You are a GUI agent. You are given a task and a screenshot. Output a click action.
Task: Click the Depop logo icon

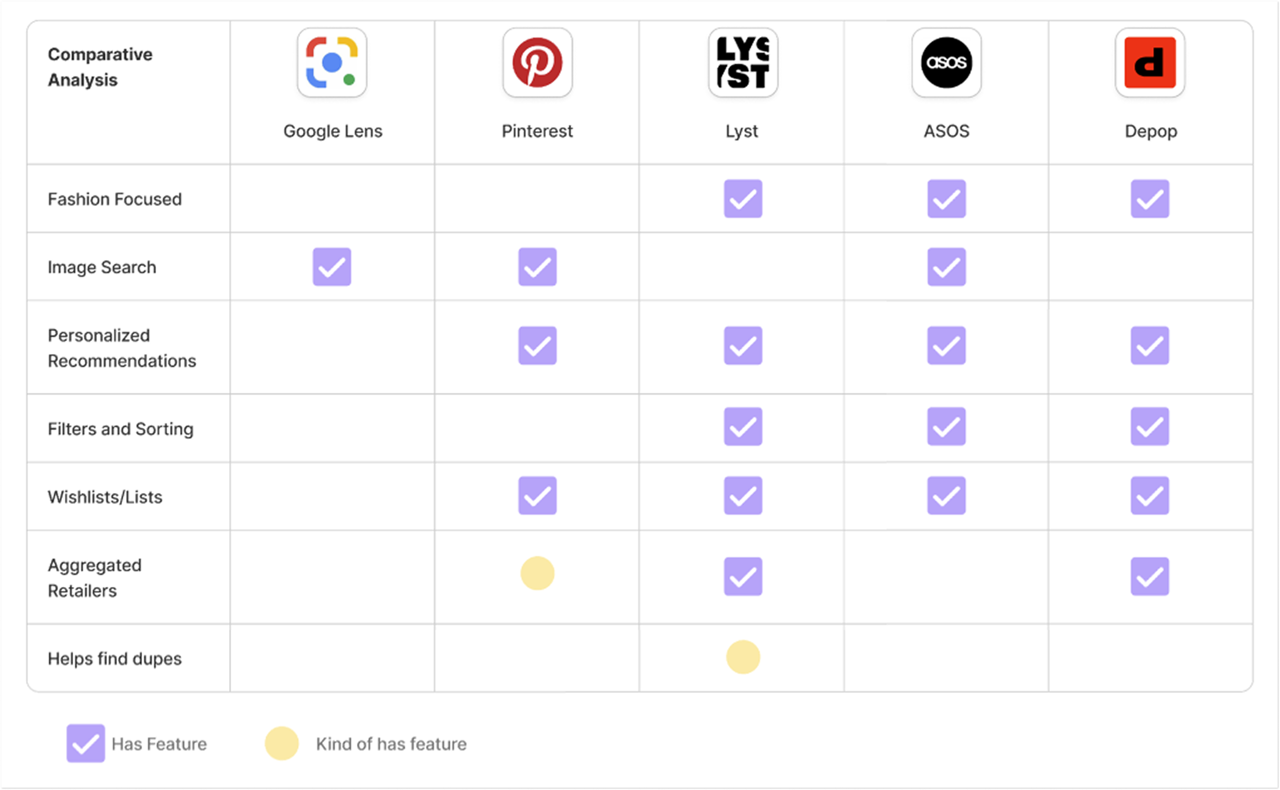click(1150, 63)
